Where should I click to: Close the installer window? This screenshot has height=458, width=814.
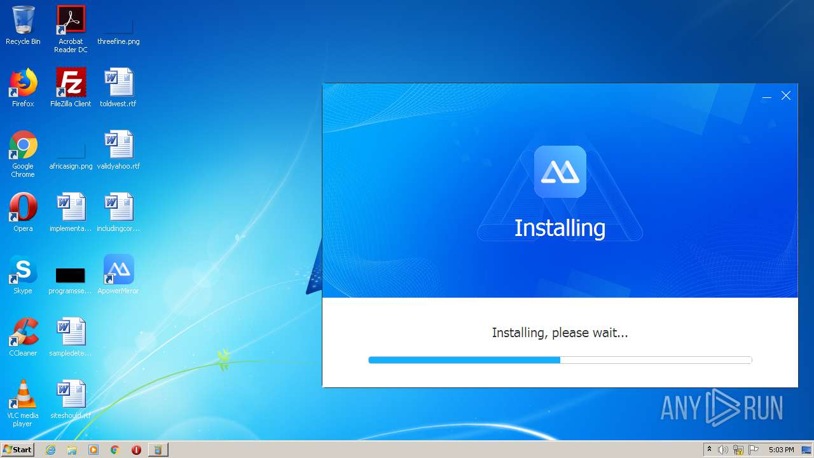pos(786,95)
